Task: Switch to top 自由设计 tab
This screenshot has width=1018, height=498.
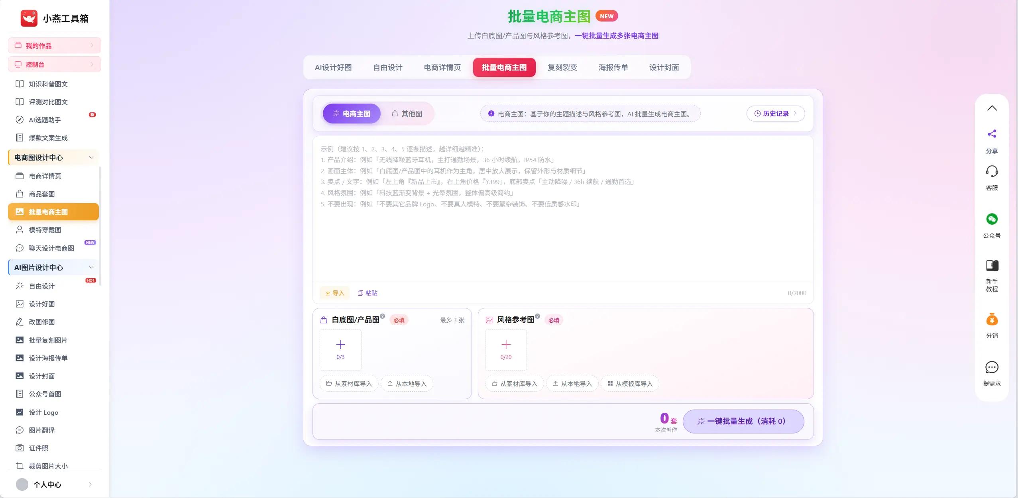Action: click(388, 67)
